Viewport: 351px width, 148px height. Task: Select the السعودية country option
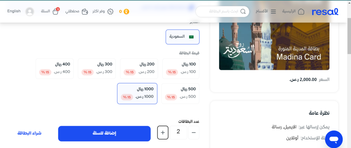coord(182,37)
